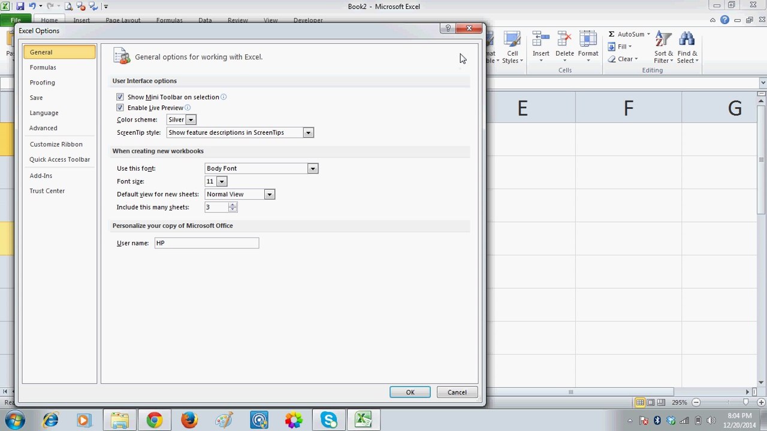Viewport: 767px width, 431px height.
Task: Click the User name text field
Action: click(207, 243)
